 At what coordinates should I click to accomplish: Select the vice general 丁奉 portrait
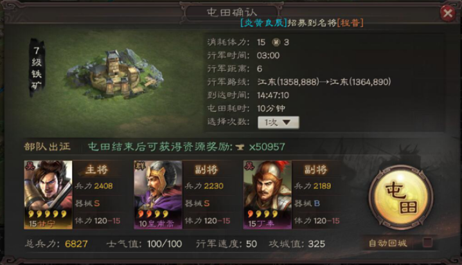click(267, 195)
